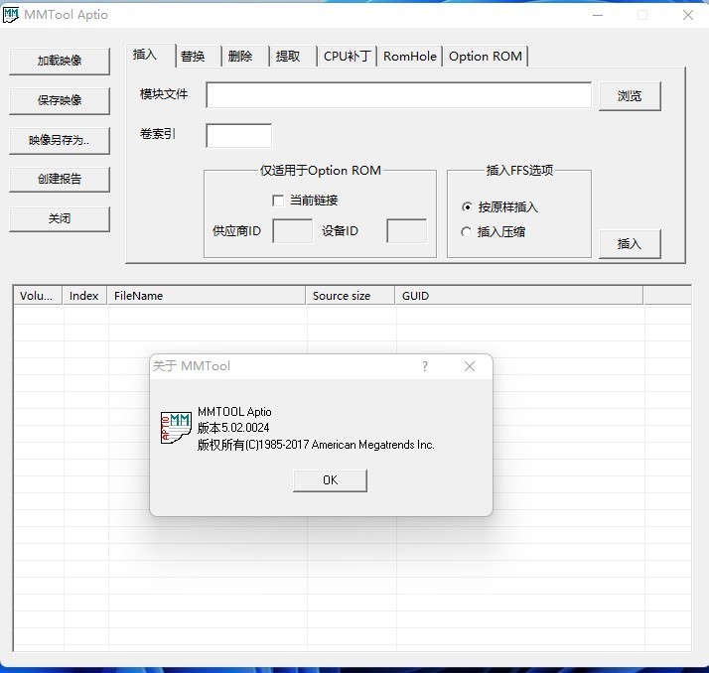
Task: Switch to the 删除 tab
Action: (245, 57)
